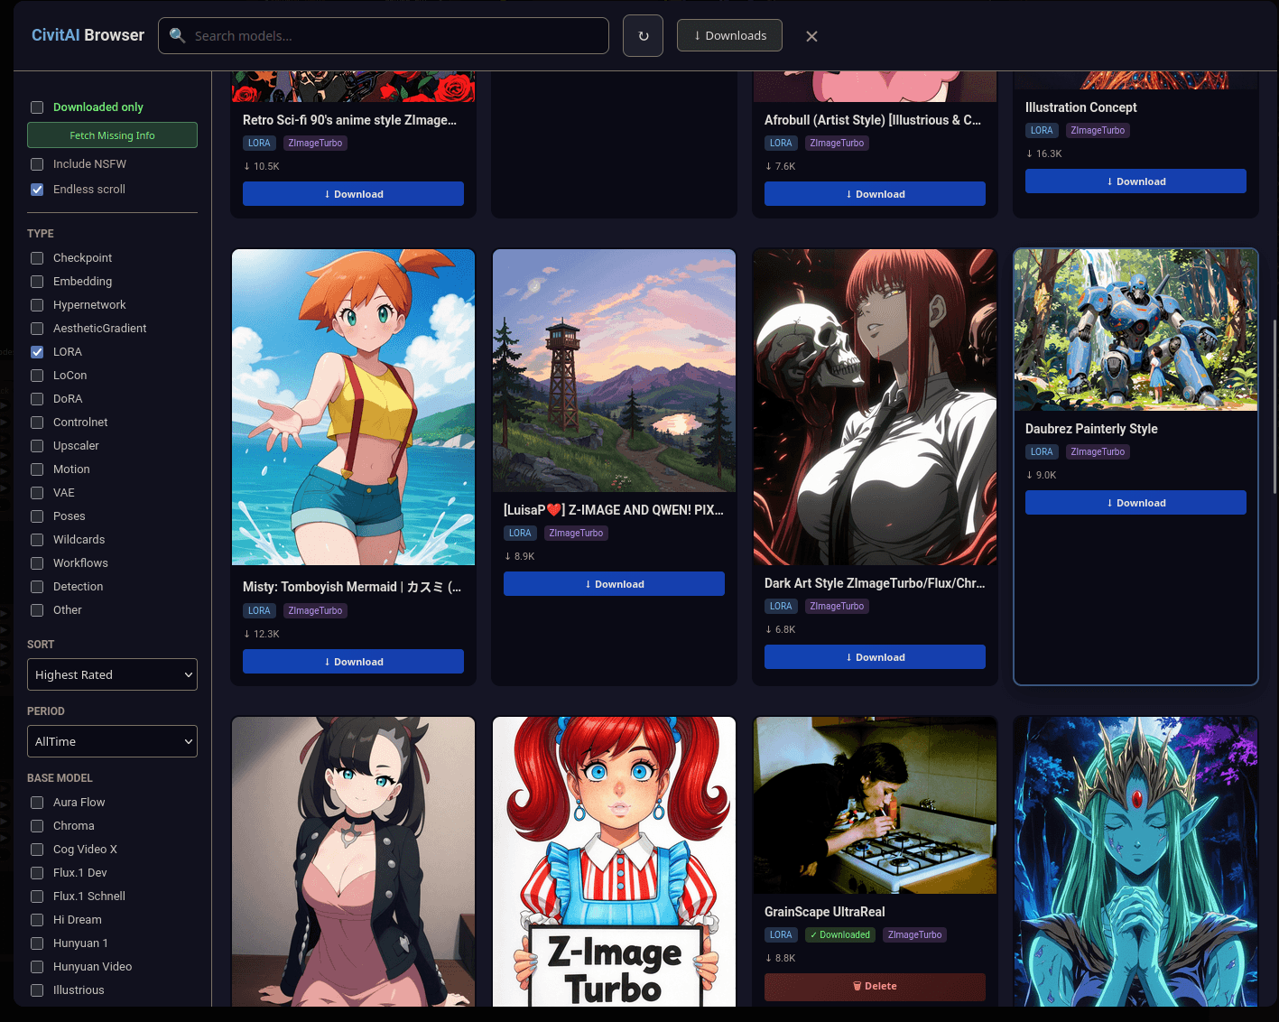Check the LoCon type filter

coord(37,376)
